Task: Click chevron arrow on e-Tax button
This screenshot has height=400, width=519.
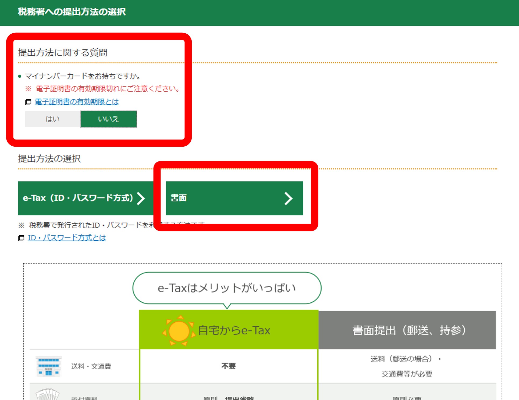Action: (x=141, y=199)
